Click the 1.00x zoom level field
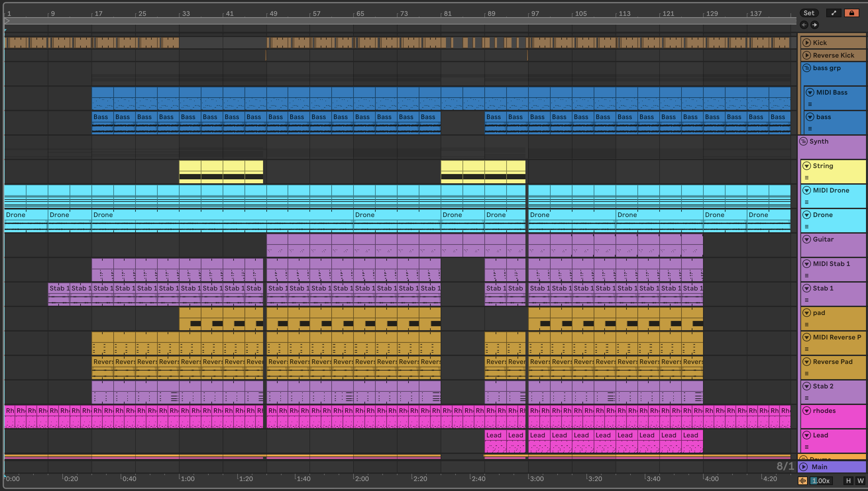 [820, 481]
